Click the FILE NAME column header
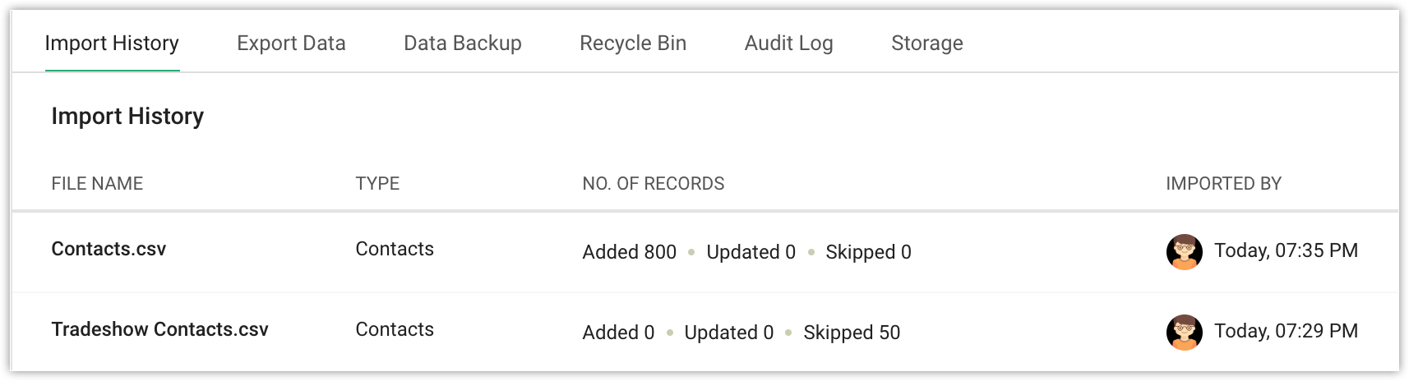Viewport: 1409px width, 381px height. [x=97, y=184]
